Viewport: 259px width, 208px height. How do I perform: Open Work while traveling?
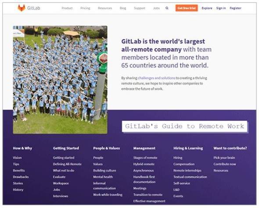108,195
